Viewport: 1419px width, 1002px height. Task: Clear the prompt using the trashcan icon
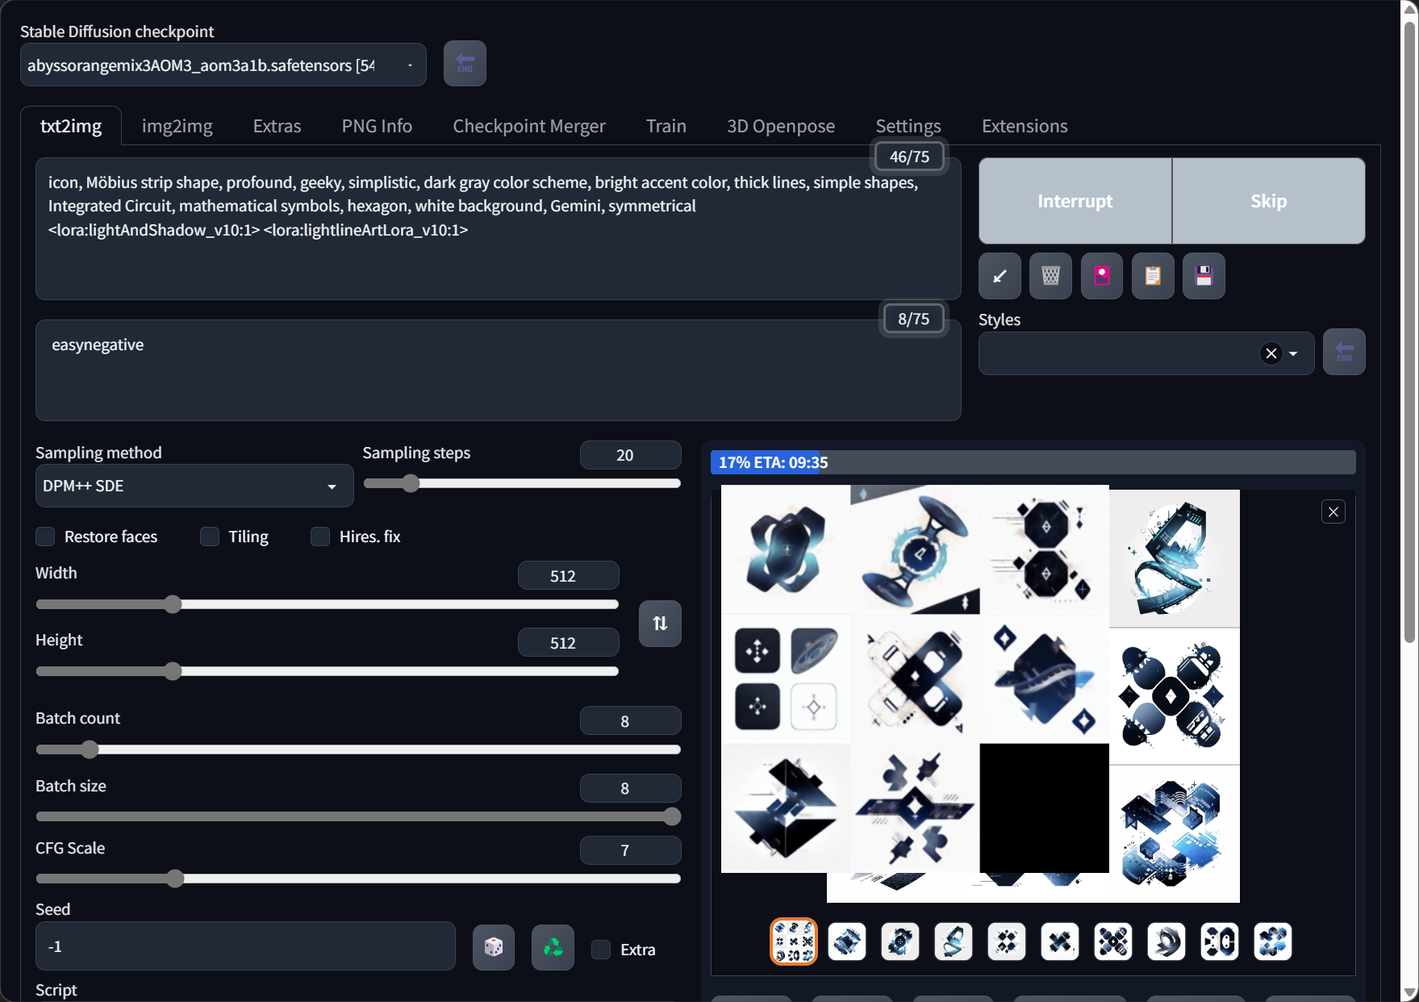(x=1050, y=275)
